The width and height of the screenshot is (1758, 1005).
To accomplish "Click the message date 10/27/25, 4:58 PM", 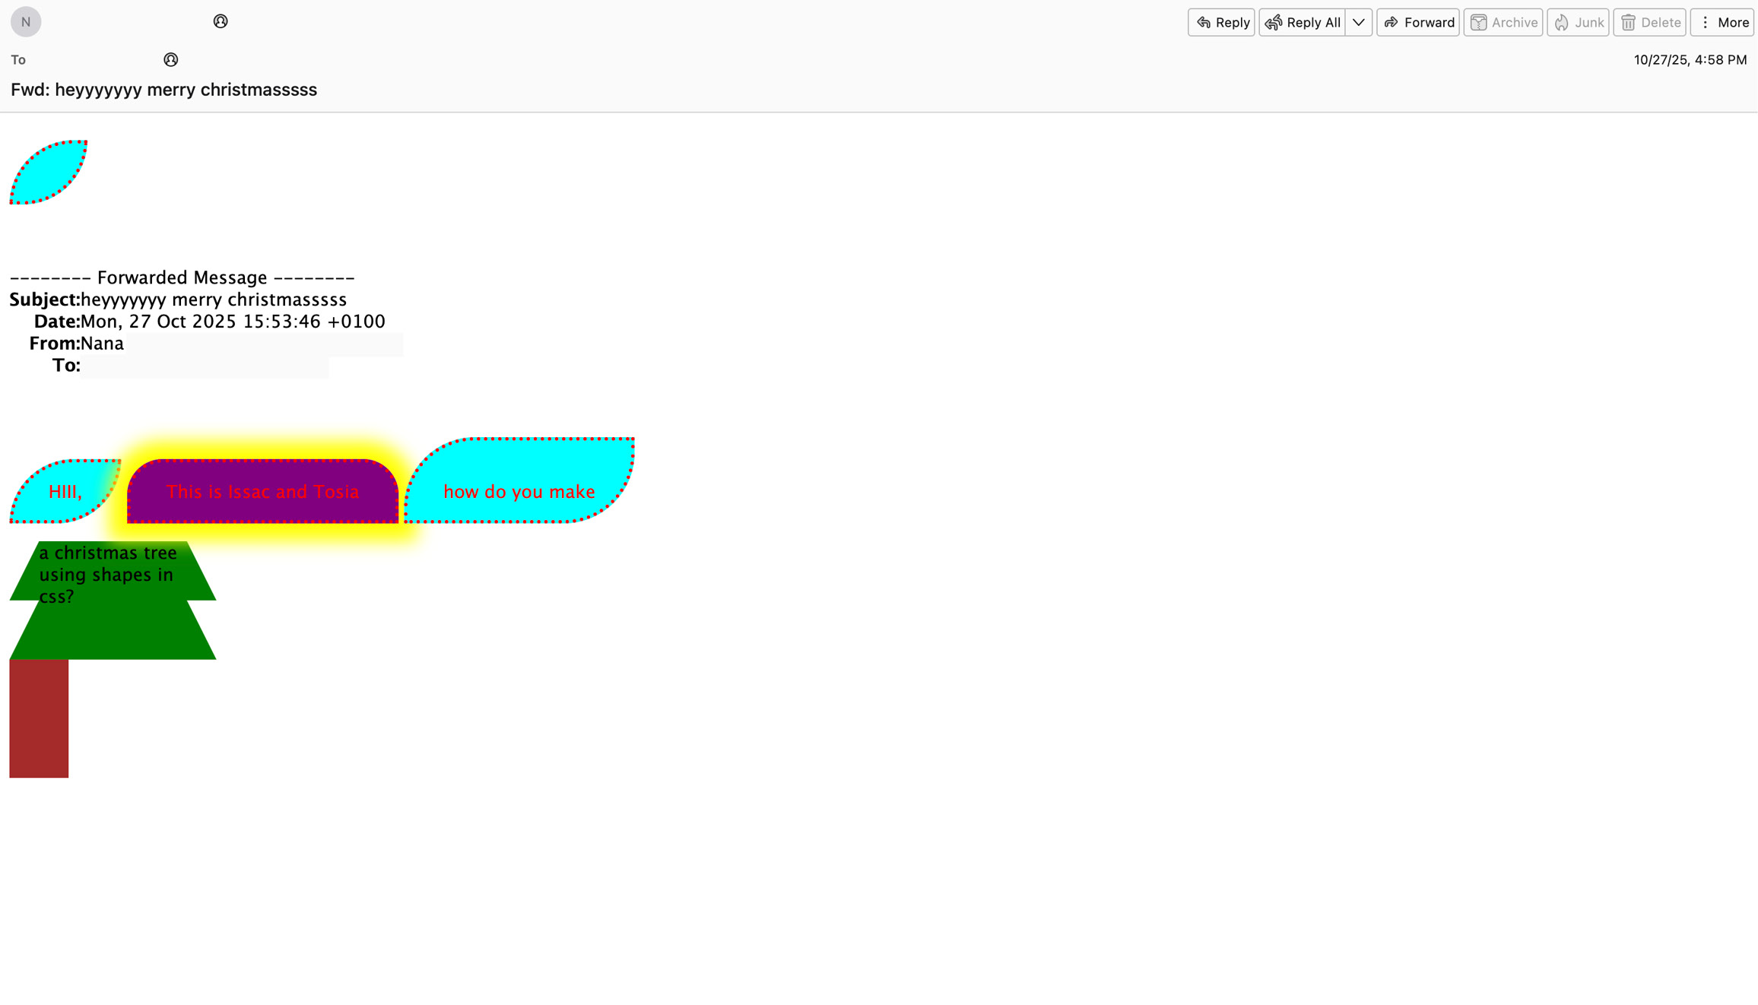I will pos(1690,59).
